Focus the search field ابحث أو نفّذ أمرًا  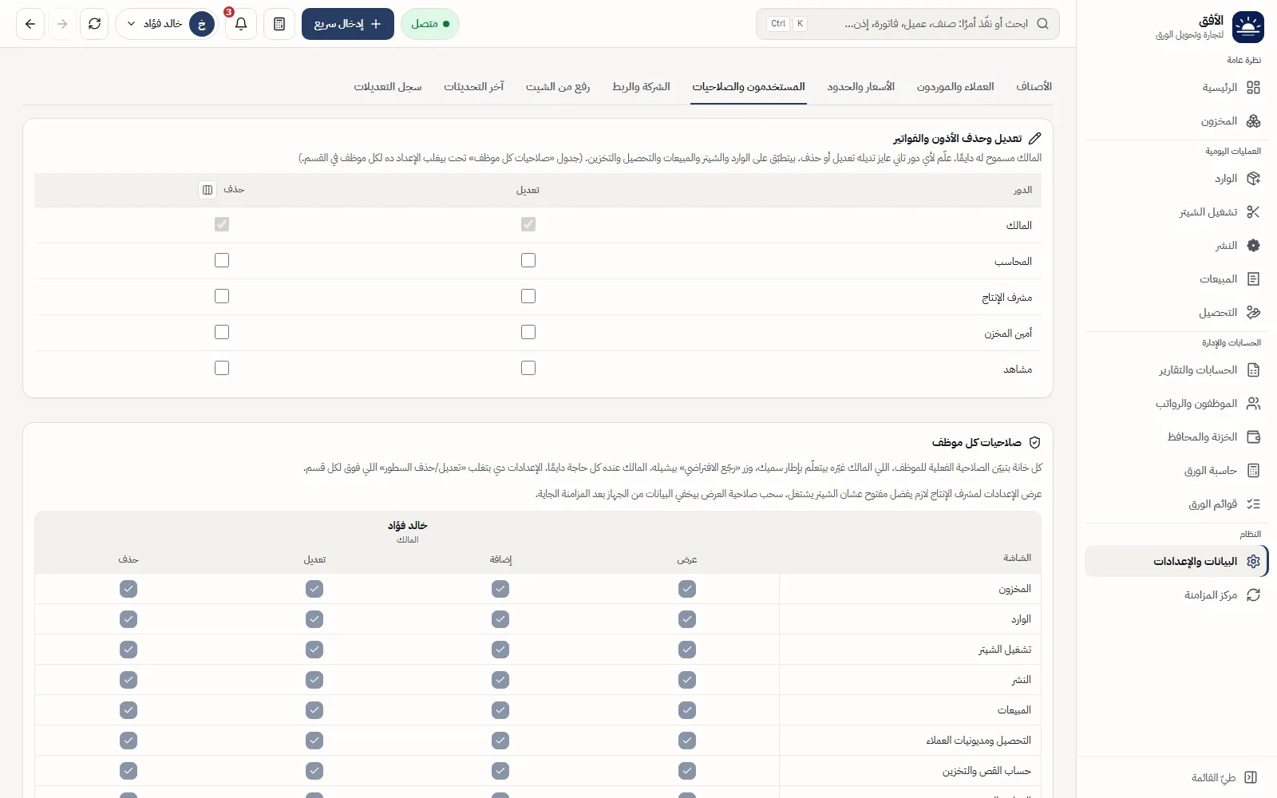907,24
